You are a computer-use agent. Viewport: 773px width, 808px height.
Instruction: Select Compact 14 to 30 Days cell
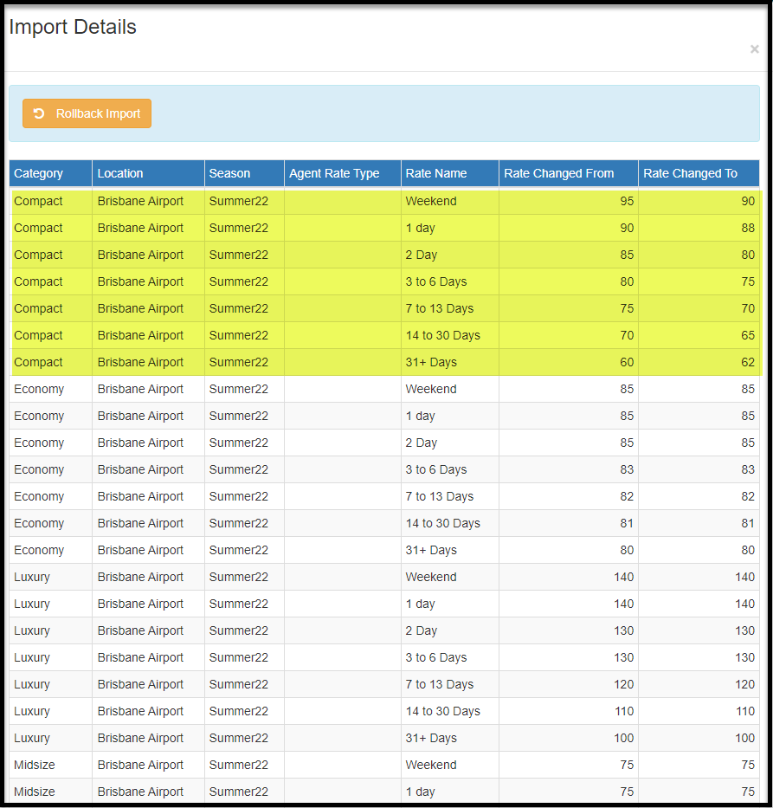click(x=449, y=335)
